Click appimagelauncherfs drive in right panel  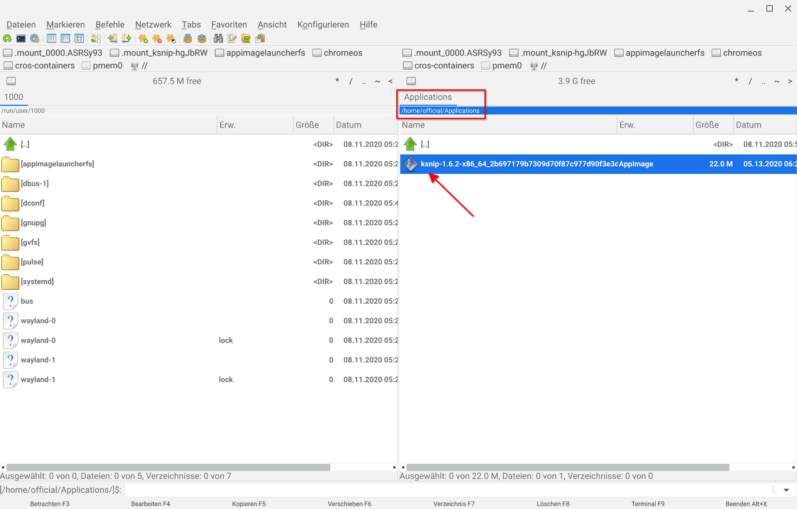[x=659, y=53]
